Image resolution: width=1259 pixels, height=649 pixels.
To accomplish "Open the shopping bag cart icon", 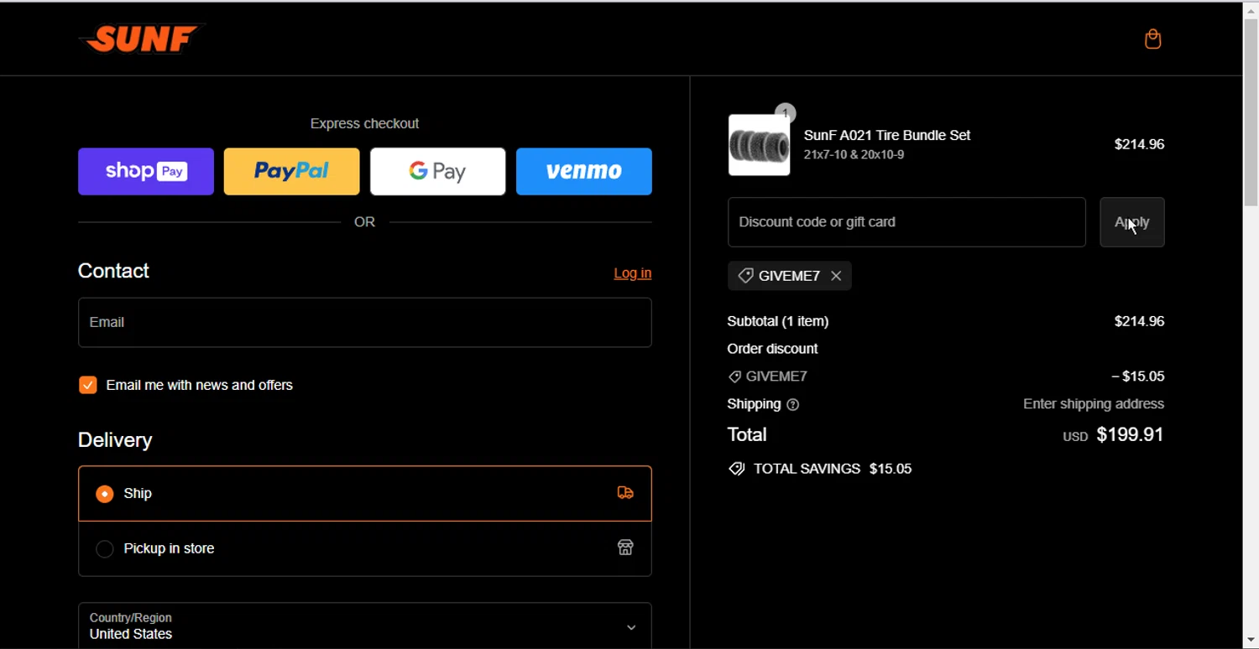I will (x=1153, y=39).
